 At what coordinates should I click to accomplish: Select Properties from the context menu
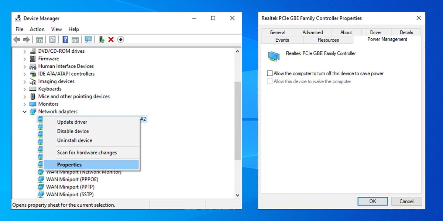pos(69,165)
